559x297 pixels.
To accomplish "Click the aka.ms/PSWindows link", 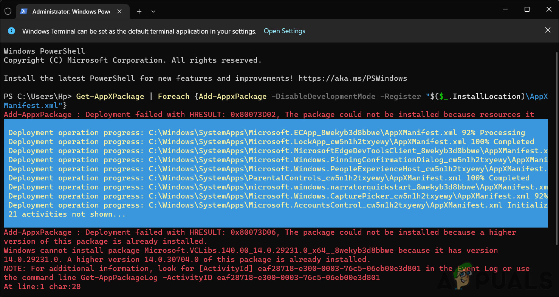I will tap(353, 78).
